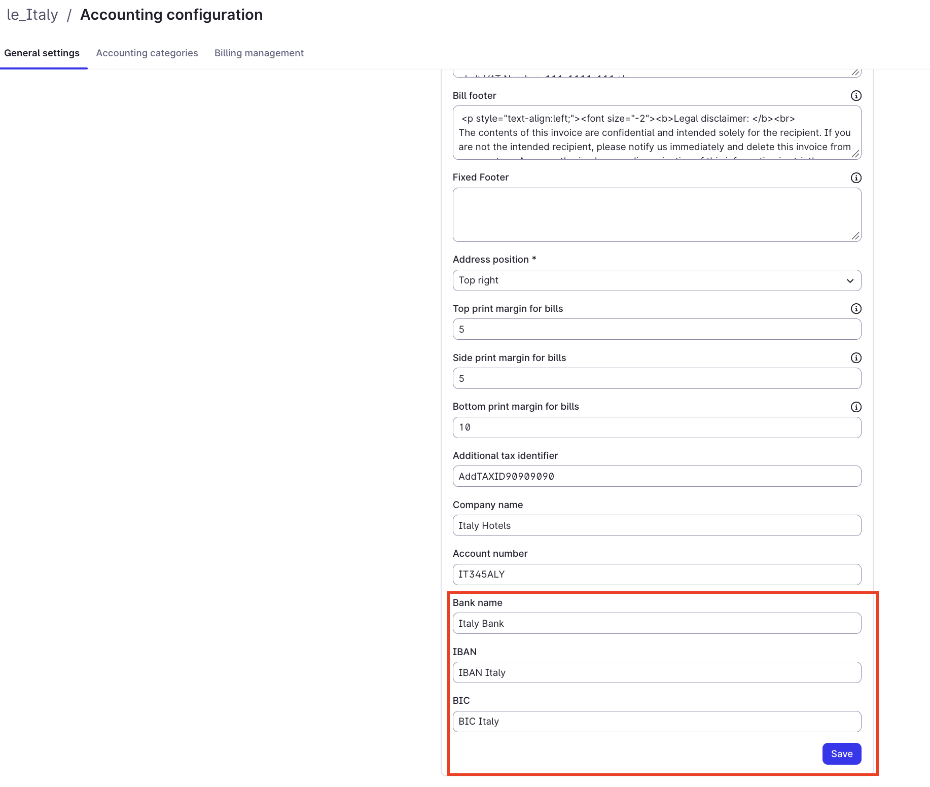Show info for Top print margin for bills

pyautogui.click(x=856, y=309)
